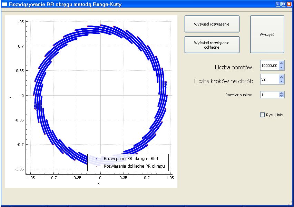Enable the Rysuj linie checkbox
This screenshot has height=207, width=294.
pyautogui.click(x=262, y=115)
